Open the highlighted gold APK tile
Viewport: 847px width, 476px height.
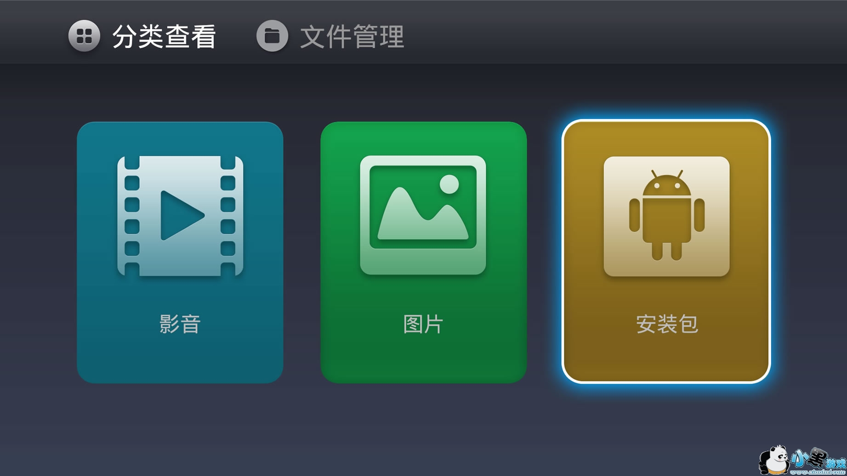666,252
